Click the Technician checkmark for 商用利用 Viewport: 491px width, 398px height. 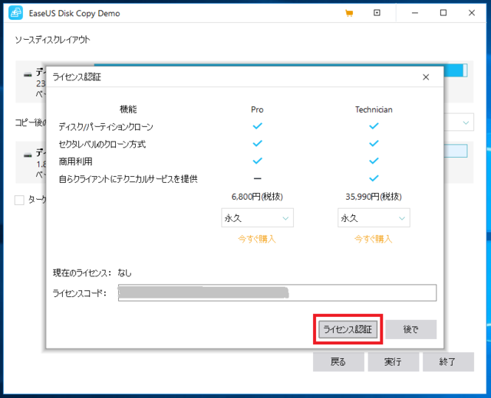point(374,161)
